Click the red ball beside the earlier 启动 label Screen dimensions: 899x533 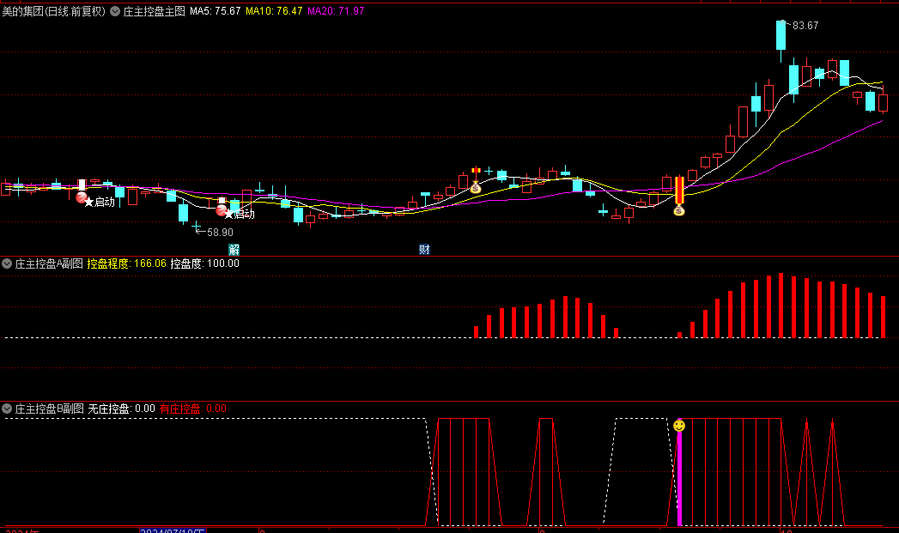tap(81, 197)
